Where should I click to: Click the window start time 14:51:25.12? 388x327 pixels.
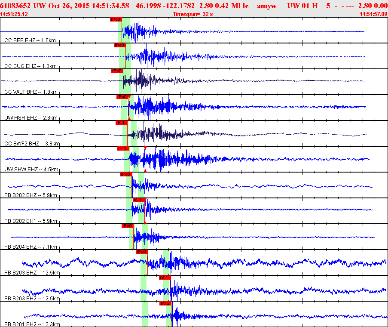(14, 14)
